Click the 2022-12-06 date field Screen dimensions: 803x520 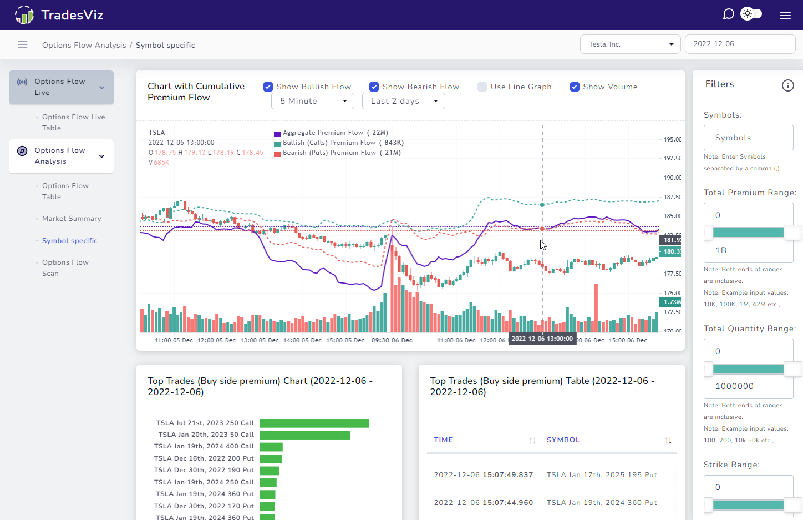pyautogui.click(x=740, y=44)
